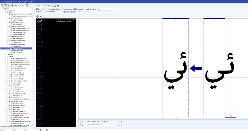
Task: Select the arab_ccmp_mark_stacked lookup
Action: pos(22,16)
